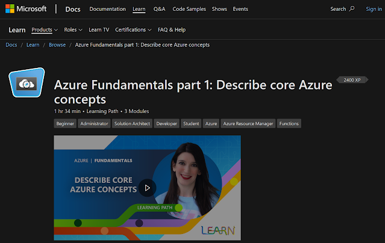Click the 'Learning Path' metadata text
Screen dimensions: 385x243
coord(102,111)
